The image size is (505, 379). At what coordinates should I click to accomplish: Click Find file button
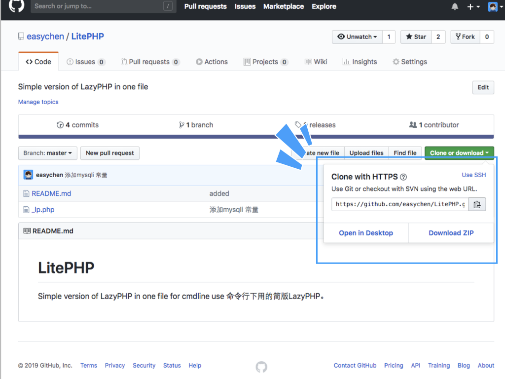click(x=405, y=153)
